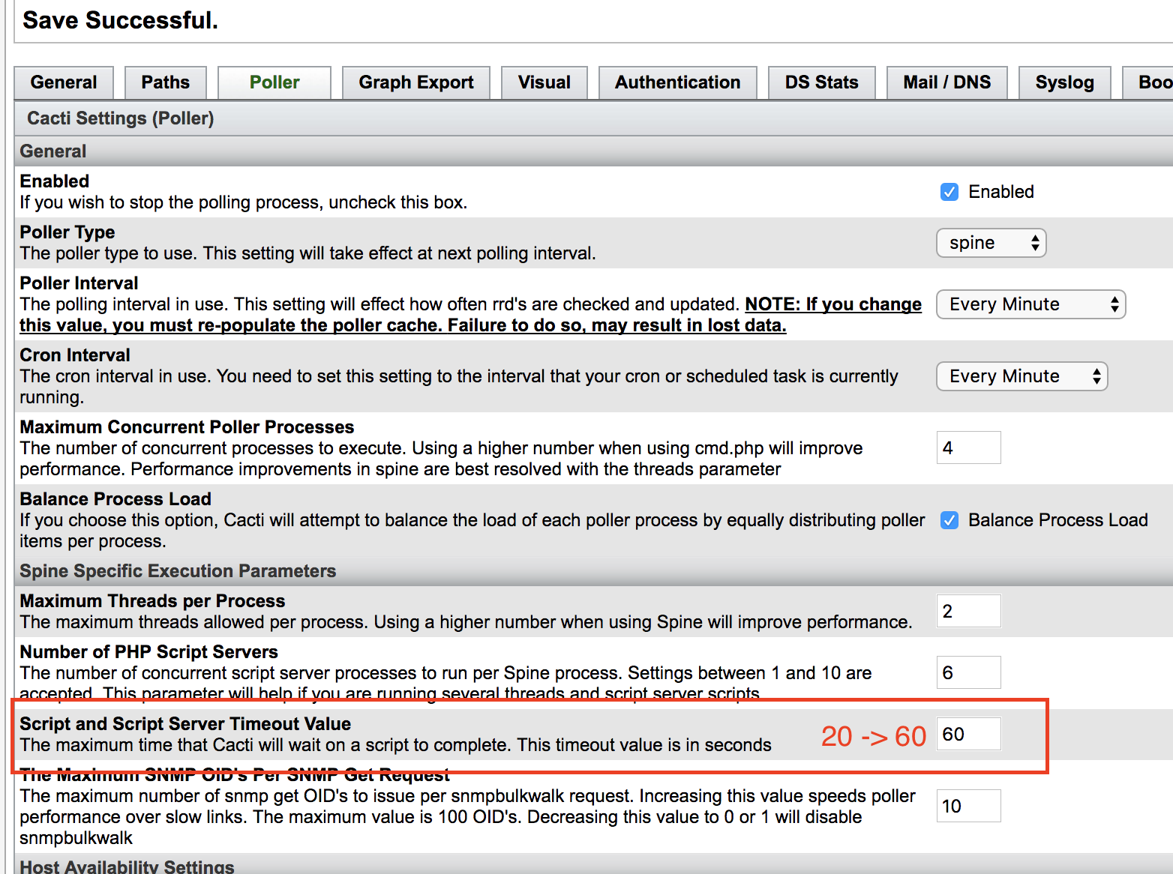Screen dimensions: 1173x874
Task: Click the 'Cacti Settings (Poller)' header
Action: [x=121, y=118]
